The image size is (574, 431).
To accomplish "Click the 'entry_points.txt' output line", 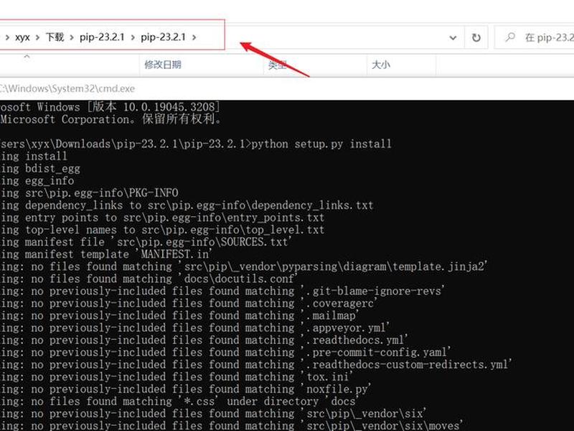I will (x=162, y=218).
